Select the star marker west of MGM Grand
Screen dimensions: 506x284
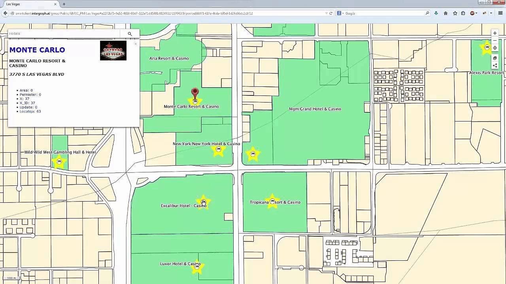click(253, 154)
